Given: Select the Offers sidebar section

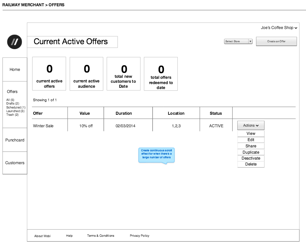Looking at the screenshot, I should click(12, 92).
